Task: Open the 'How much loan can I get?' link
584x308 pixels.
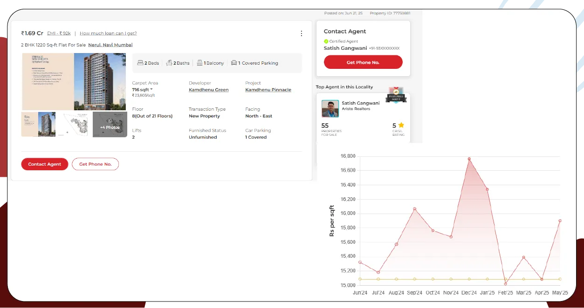Action: [x=108, y=33]
